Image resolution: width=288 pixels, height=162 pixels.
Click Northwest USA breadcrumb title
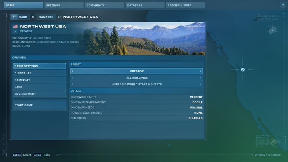81,17
